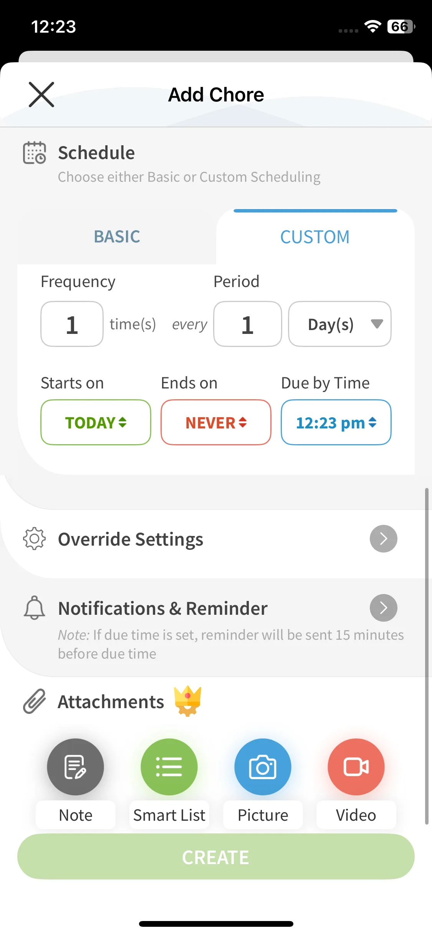The height and width of the screenshot is (936, 432).
Task: Close the Add Chore sheet
Action: [x=41, y=95]
